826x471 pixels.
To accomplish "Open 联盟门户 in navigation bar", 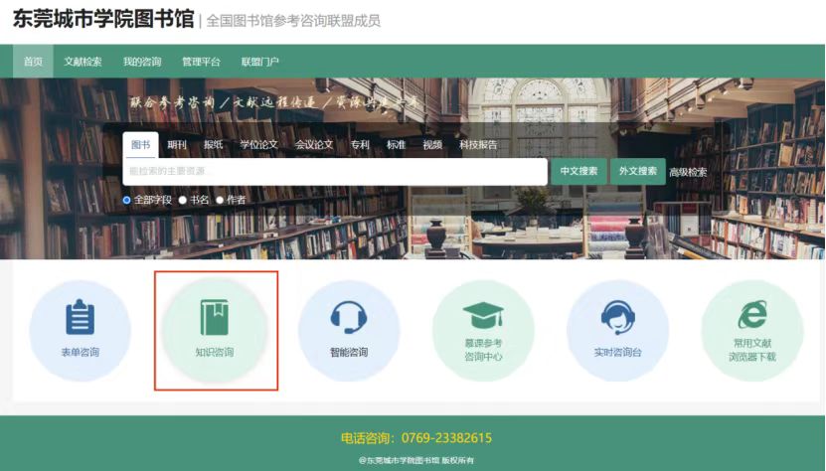I will pyautogui.click(x=260, y=62).
